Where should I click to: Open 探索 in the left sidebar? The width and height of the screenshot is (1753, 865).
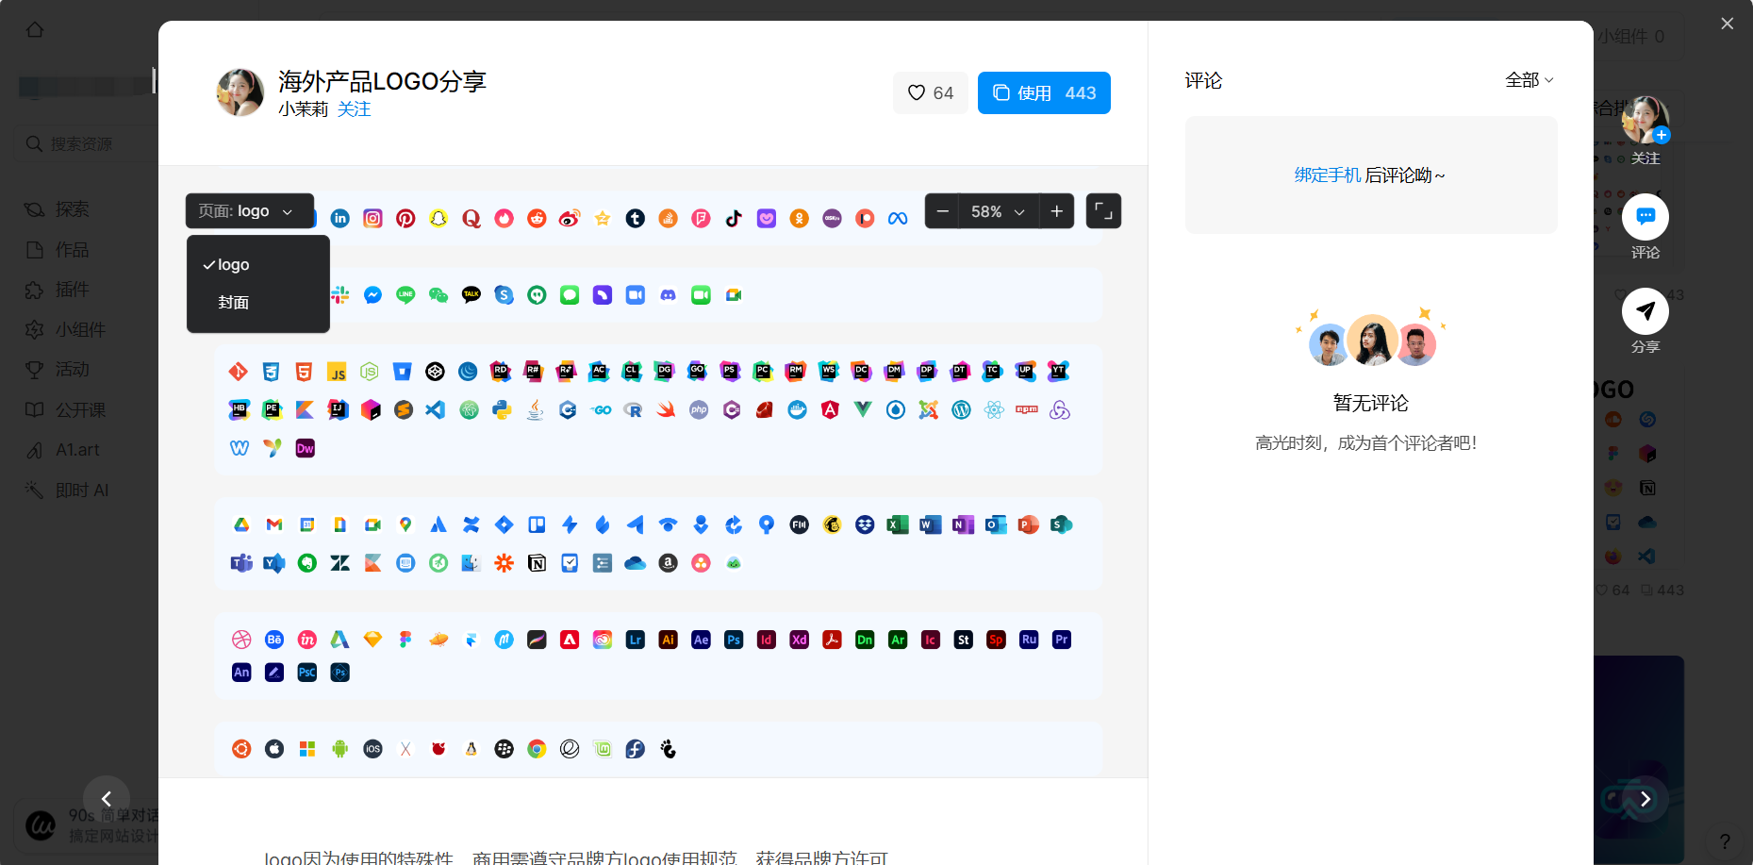pos(58,209)
